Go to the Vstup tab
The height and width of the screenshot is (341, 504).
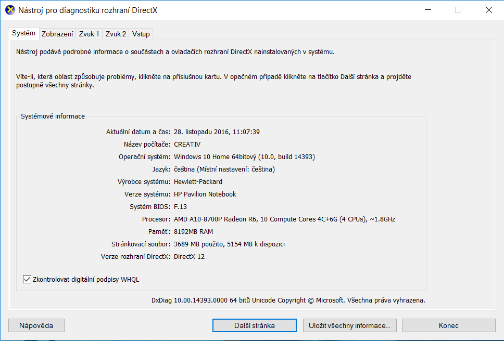[141, 34]
